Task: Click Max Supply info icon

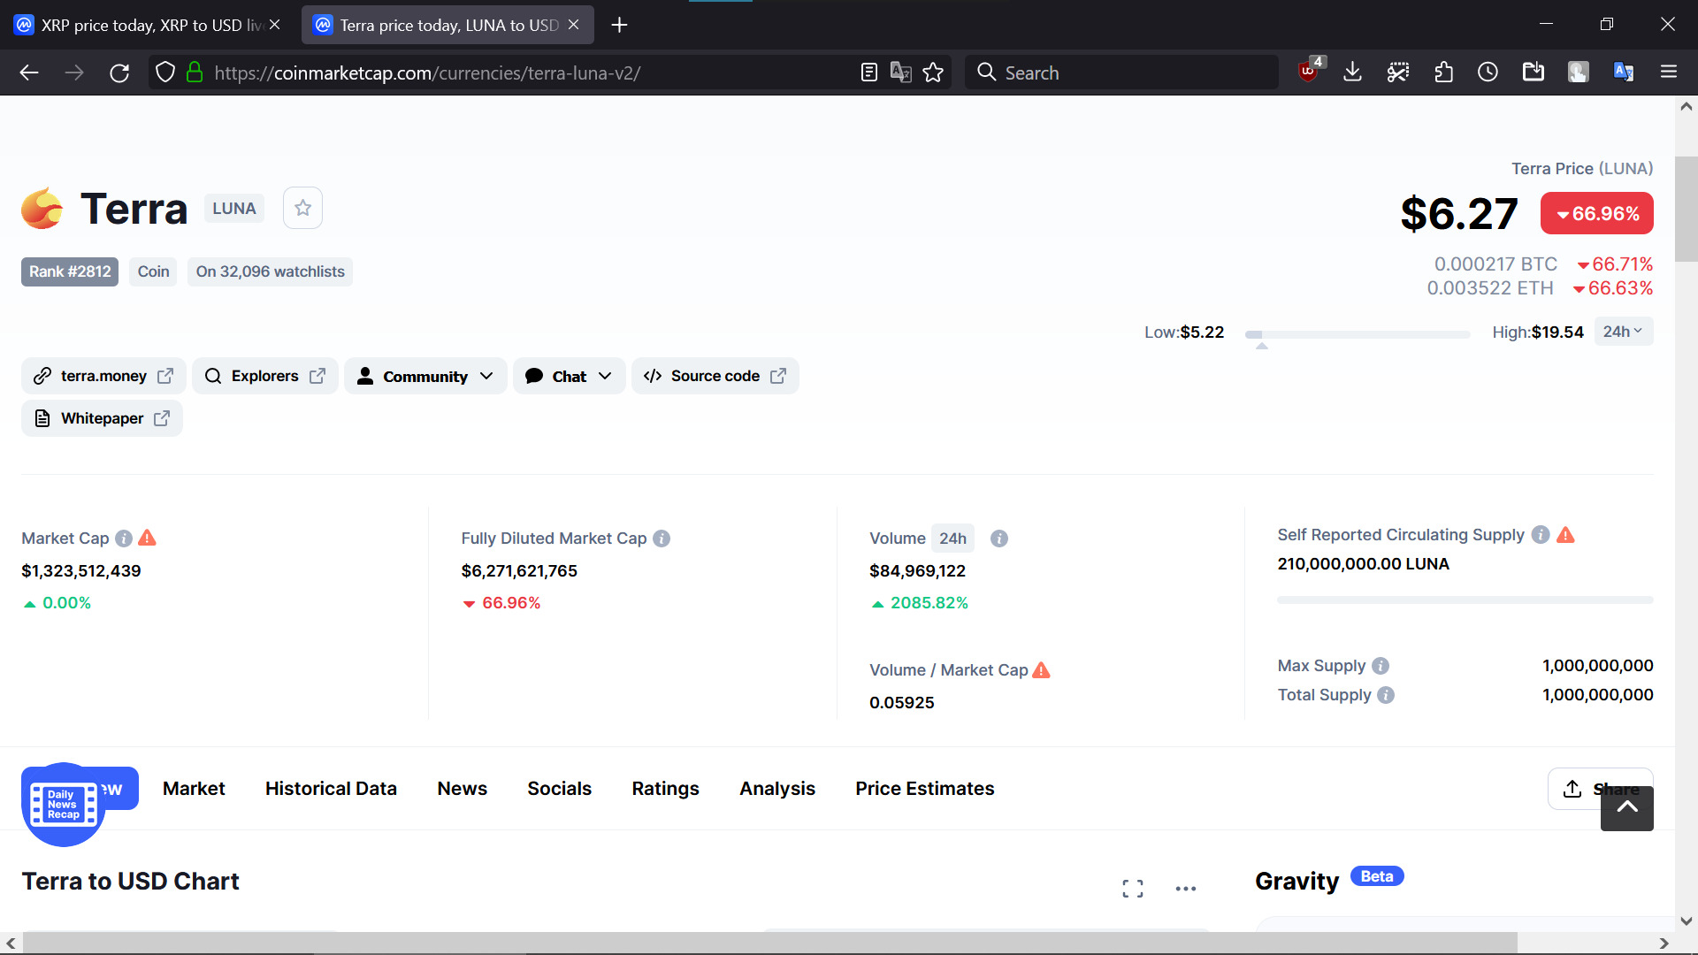Action: tap(1381, 666)
